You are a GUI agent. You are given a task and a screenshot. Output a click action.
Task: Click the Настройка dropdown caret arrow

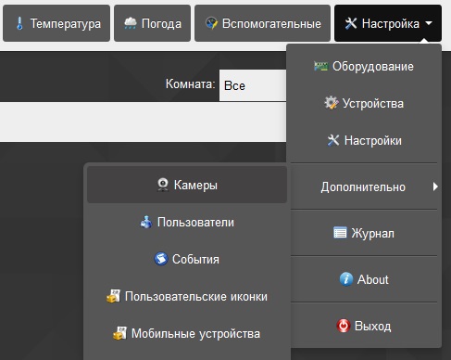(x=429, y=23)
